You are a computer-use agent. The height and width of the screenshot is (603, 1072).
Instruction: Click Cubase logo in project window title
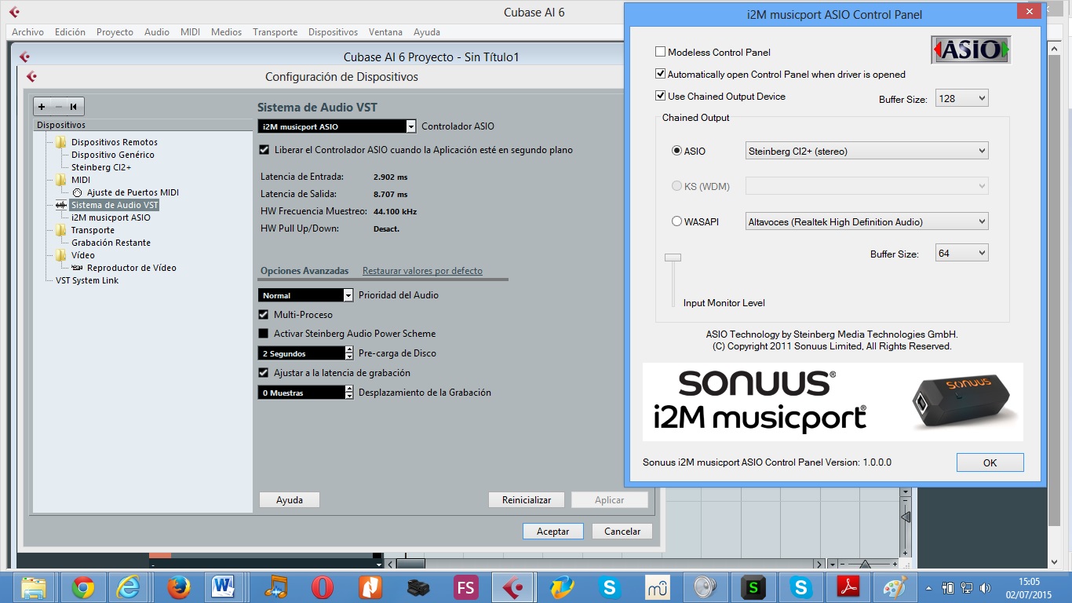click(24, 57)
